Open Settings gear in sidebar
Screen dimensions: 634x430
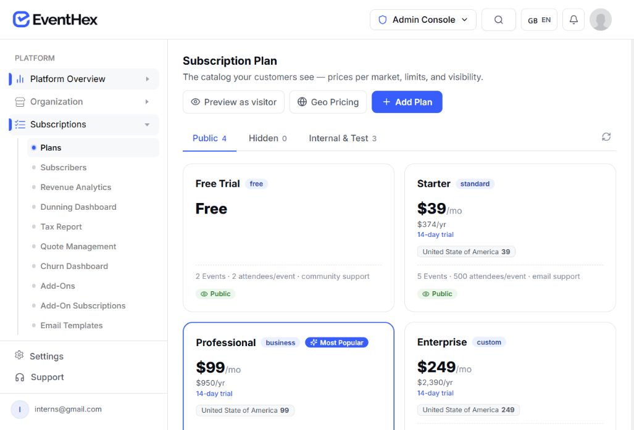(x=19, y=355)
